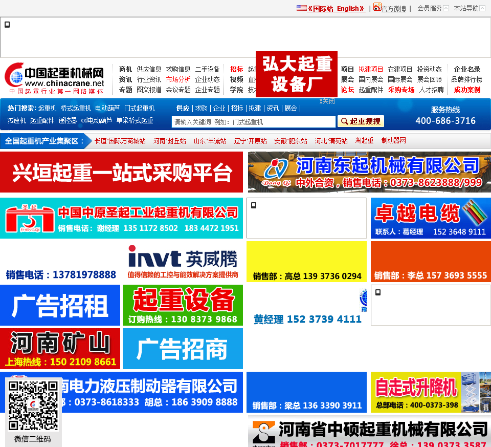Viewport: 491px width, 447px height.
Task: Click hot search term 减速机
Action: [16, 121]
